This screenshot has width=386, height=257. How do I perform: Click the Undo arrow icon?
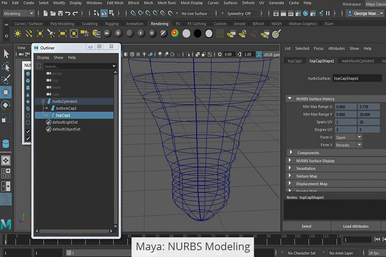coord(67,13)
